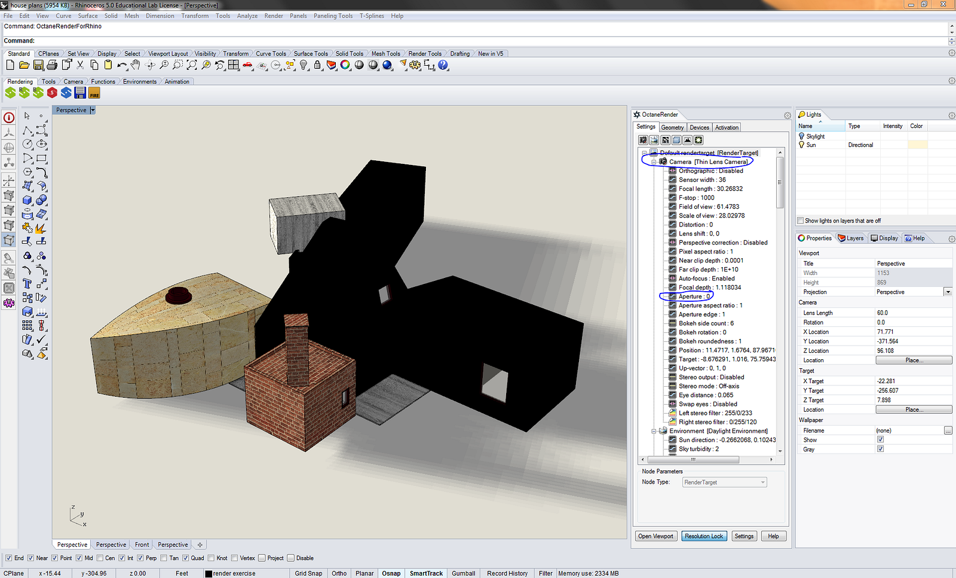Click the Save floppy disk icon
956x578 pixels.
38,65
